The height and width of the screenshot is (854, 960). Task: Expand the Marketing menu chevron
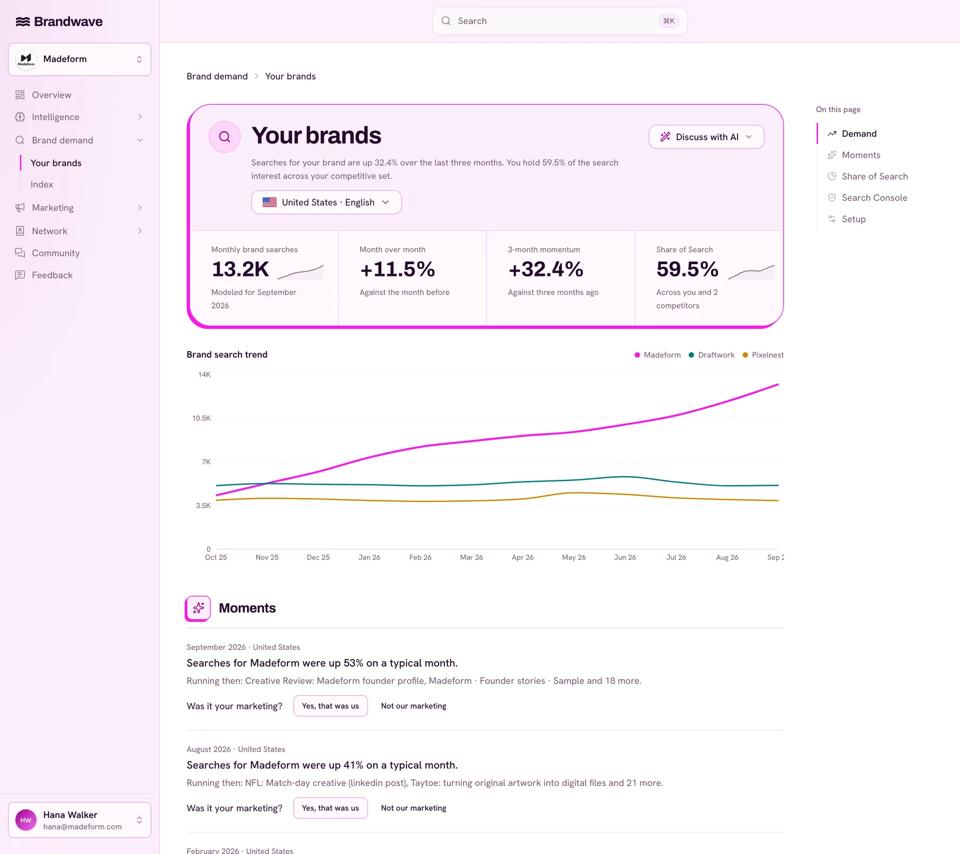140,208
